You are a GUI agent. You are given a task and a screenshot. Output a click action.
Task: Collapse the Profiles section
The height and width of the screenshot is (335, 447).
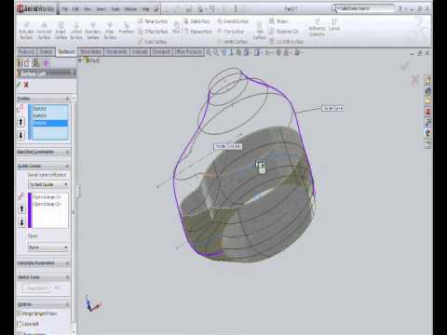click(67, 99)
